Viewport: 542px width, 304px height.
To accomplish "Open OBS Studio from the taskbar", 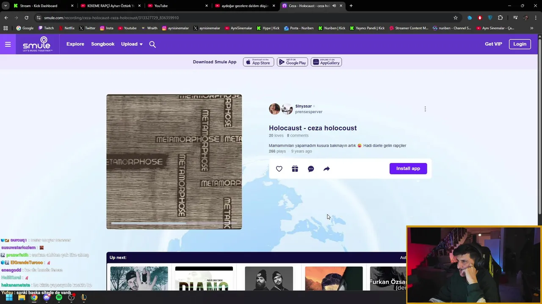I will tap(71, 297).
